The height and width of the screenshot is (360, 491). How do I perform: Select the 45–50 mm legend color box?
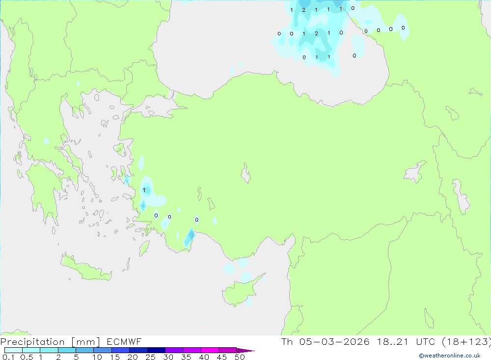point(227,350)
